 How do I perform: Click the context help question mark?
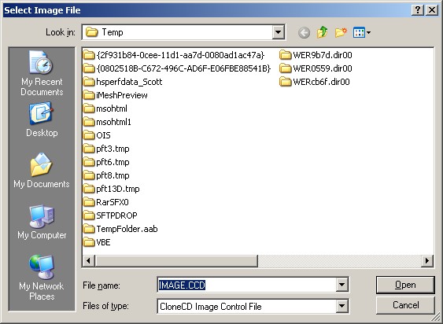tap(418, 10)
